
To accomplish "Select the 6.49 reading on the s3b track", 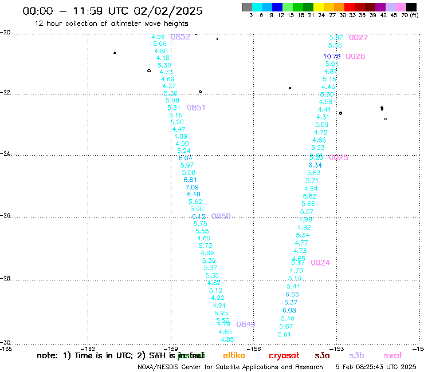I will [x=194, y=194].
